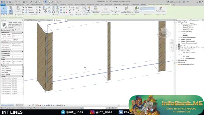This screenshot has width=204, height=115.
Task: Click the Edit Family button icon
Action: click(x=96, y=8)
